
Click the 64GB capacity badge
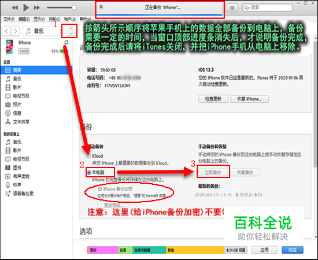[24, 51]
